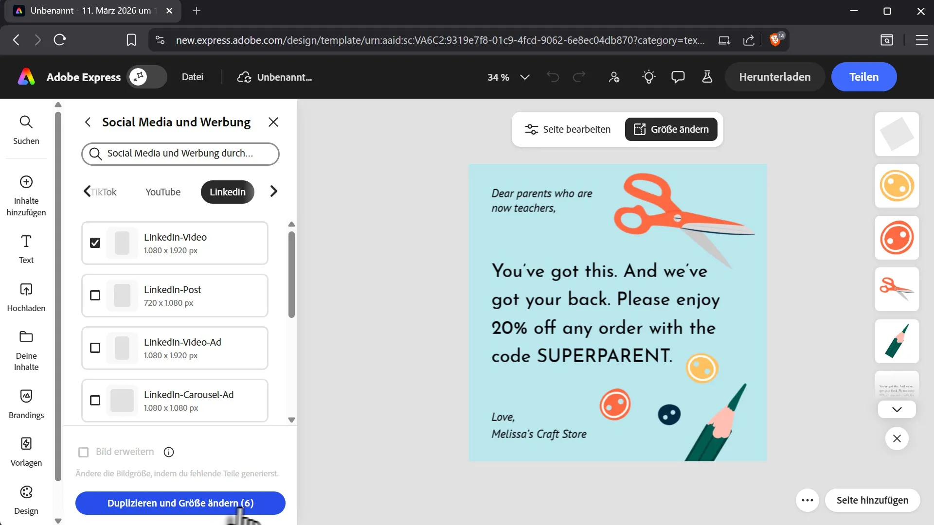Screen dimensions: 934x525
Task: Open the Suchen search tool in sidebar
Action: pos(26,130)
